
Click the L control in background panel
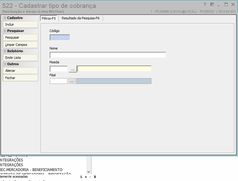coord(81,177)
